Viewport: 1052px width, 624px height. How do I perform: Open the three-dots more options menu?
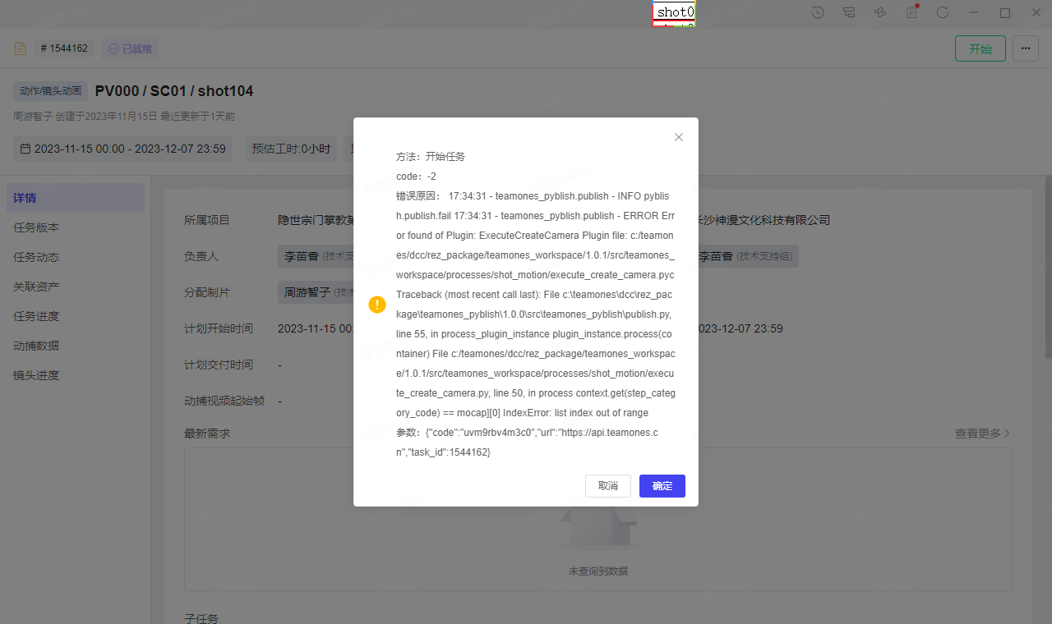(x=1025, y=48)
